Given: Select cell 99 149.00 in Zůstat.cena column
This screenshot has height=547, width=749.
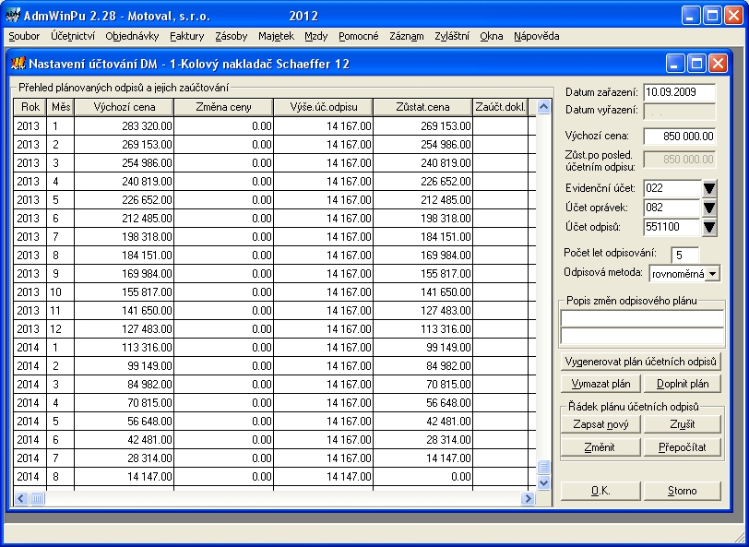Looking at the screenshot, I should tap(422, 348).
